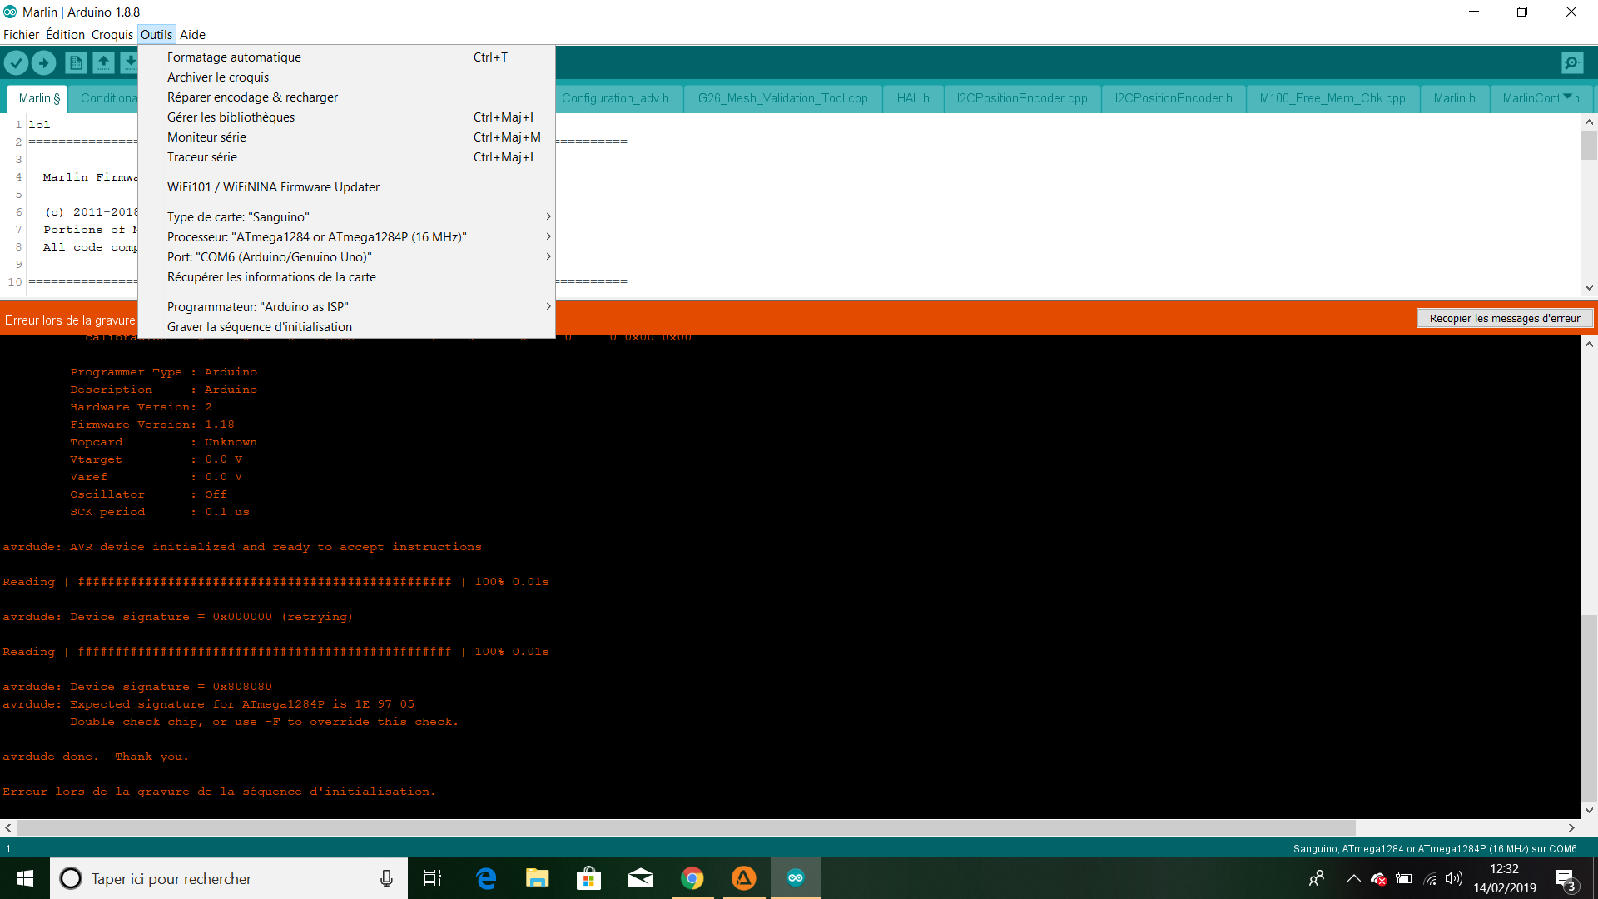
Task: Click the microphone icon in search box
Action: [x=386, y=878]
